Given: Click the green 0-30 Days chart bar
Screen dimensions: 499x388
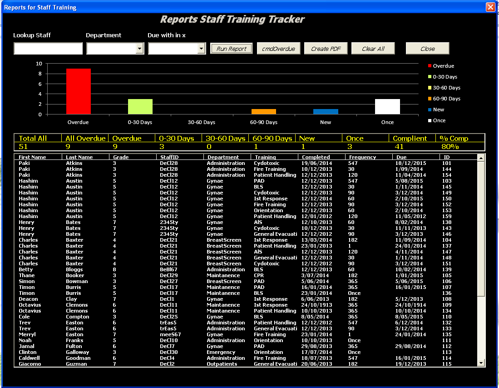Looking at the screenshot, I should (139, 107).
